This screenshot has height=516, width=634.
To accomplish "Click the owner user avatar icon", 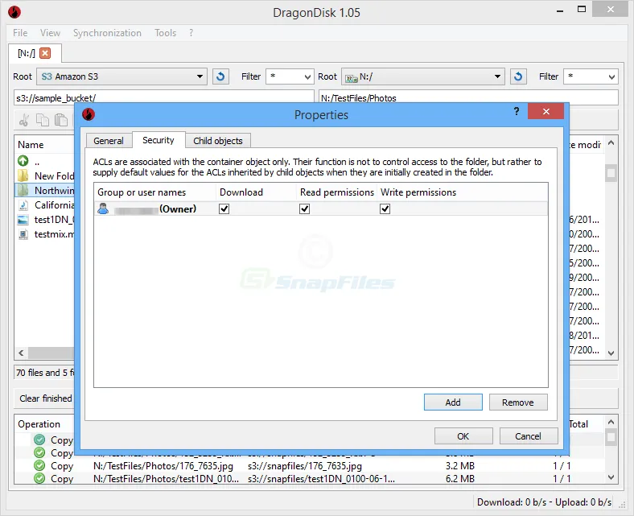I will point(103,208).
